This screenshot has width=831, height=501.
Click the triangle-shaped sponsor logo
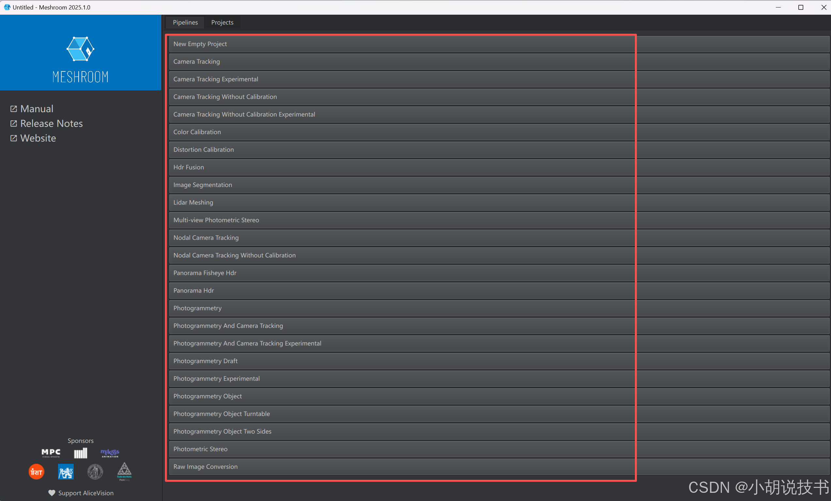(x=124, y=471)
